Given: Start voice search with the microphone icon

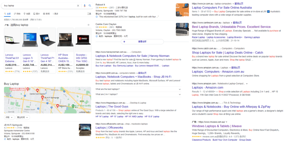Looking at the screenshot, I should (x=85, y=6).
